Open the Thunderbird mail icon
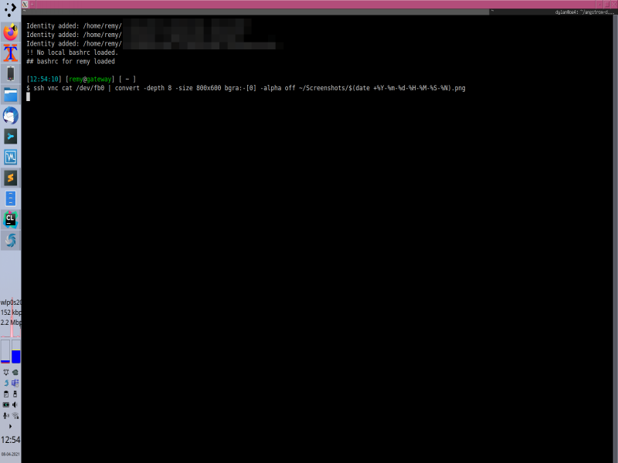The height and width of the screenshot is (463, 618). (10, 116)
